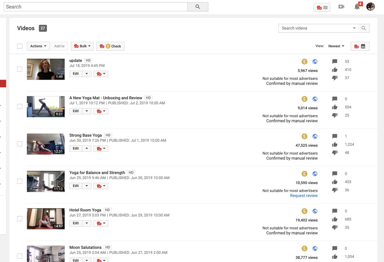The image size is (384, 262).
Task: Click the dollar icon for Hotel Room Yoga
Action: click(305, 211)
